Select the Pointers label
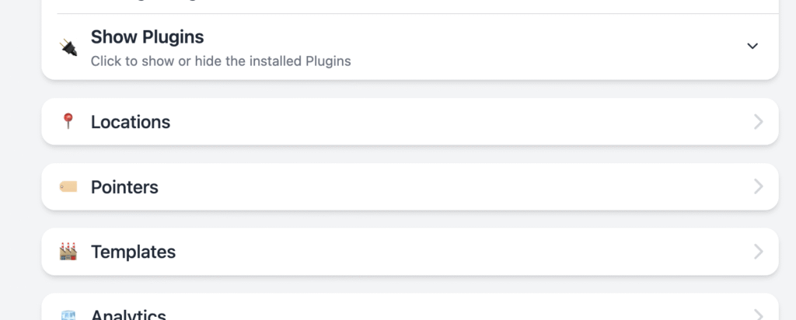The width and height of the screenshot is (796, 320). click(124, 187)
